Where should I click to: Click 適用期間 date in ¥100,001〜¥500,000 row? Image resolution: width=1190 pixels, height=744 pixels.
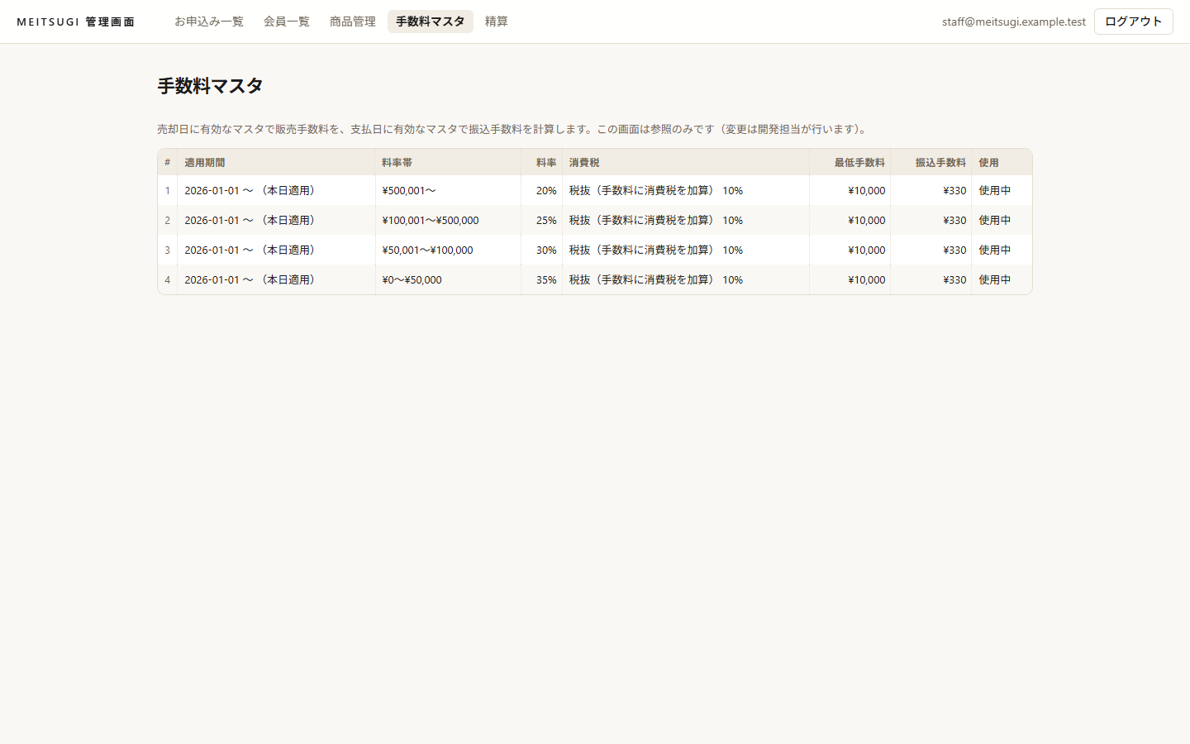[x=251, y=220]
